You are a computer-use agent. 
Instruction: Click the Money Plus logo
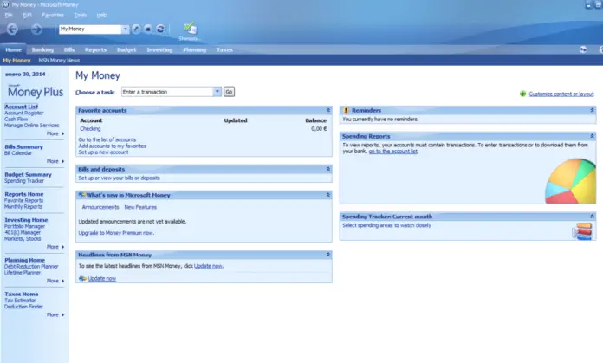click(x=36, y=92)
